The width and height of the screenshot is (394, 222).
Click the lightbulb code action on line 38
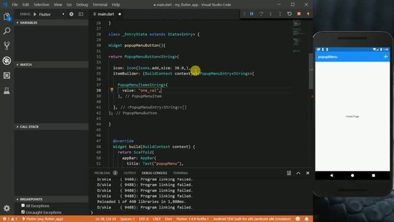click(112, 89)
